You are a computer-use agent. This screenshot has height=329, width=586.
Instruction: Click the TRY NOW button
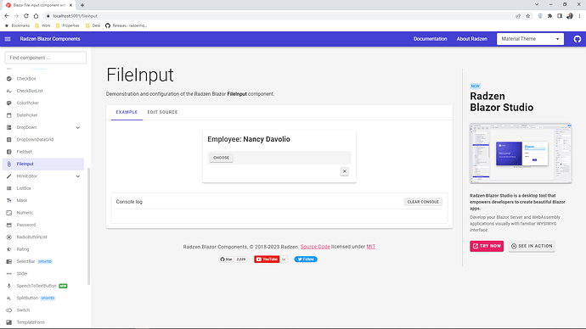click(x=487, y=246)
